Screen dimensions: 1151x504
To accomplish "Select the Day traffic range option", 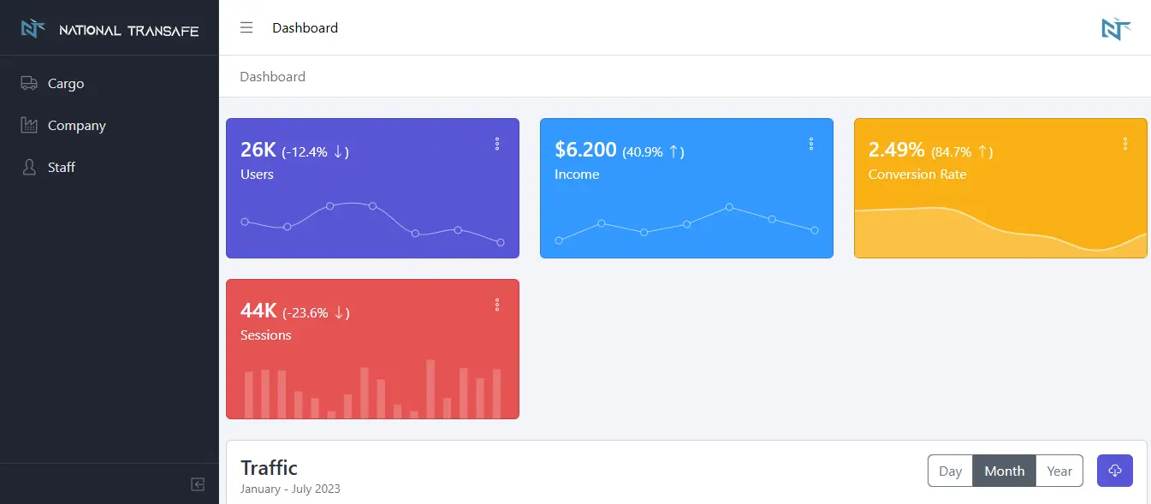I will pos(950,471).
